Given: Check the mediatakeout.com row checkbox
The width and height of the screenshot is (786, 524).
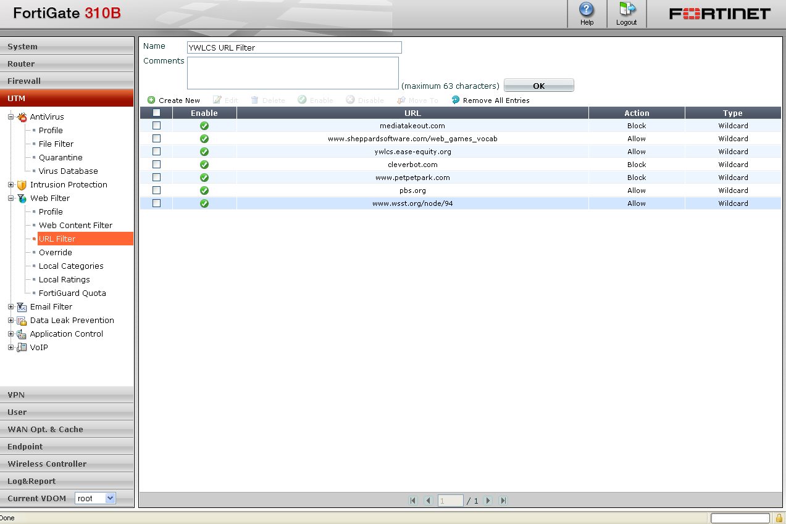Looking at the screenshot, I should 156,125.
